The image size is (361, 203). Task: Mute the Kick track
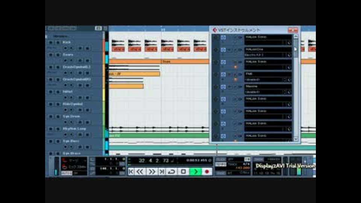tap(51, 42)
